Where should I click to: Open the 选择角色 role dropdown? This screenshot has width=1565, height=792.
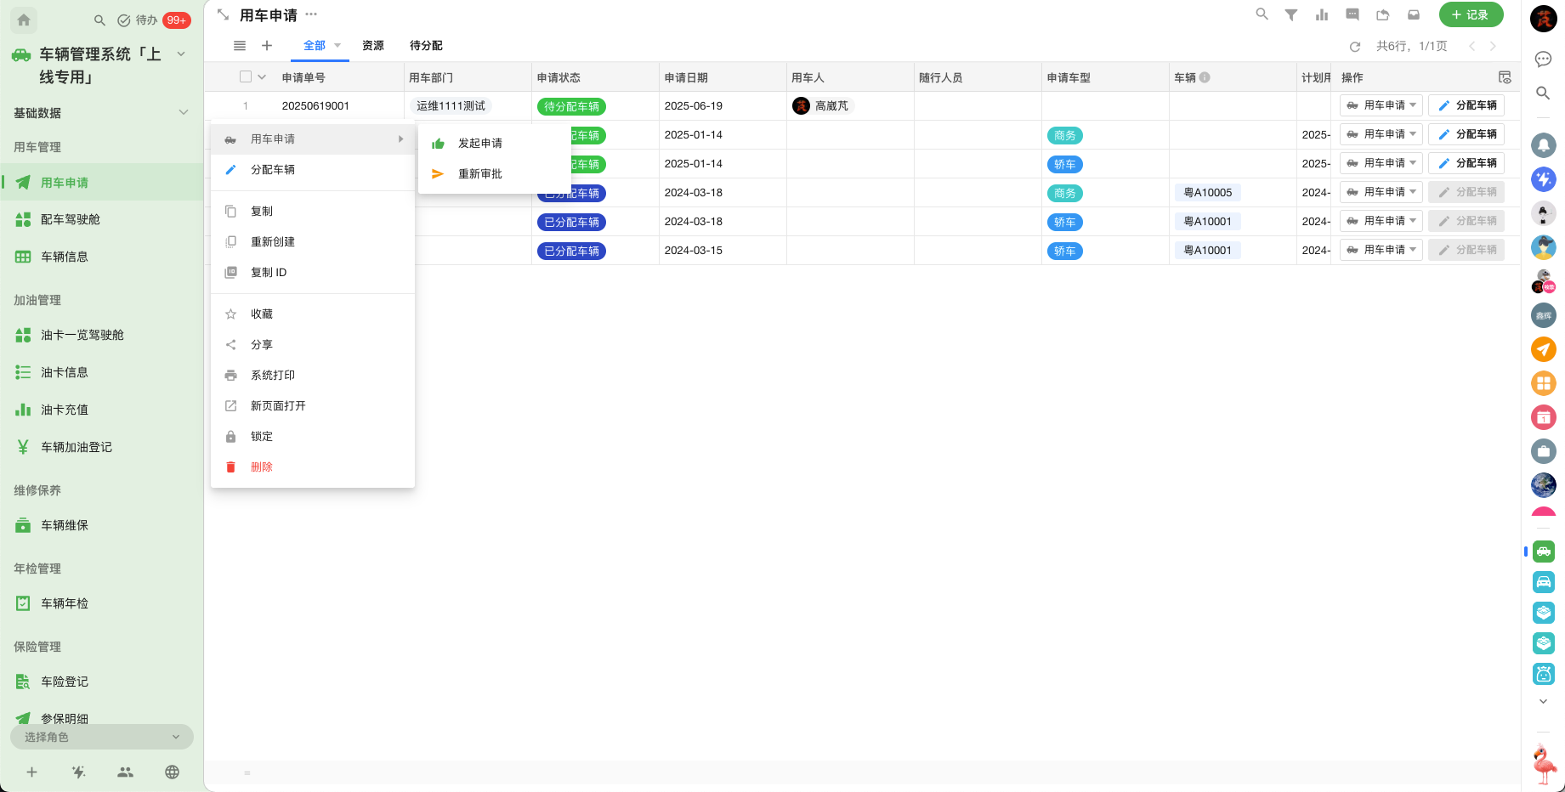point(102,737)
